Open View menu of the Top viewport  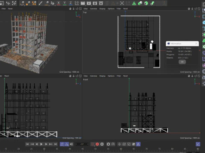[x=85, y=8]
